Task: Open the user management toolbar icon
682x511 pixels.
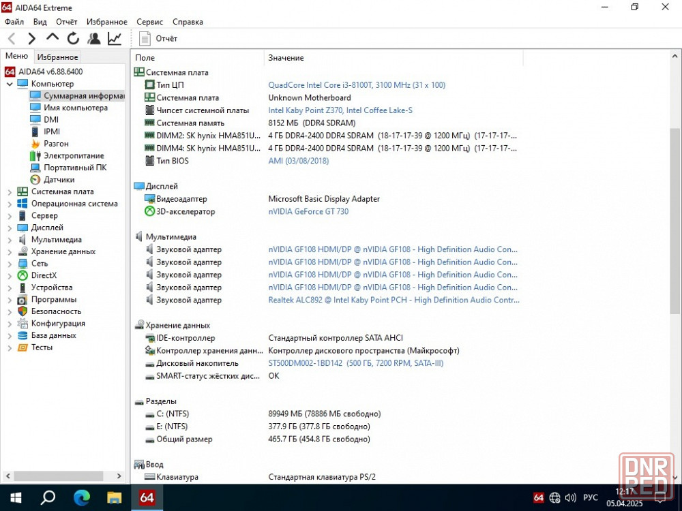Action: point(93,39)
